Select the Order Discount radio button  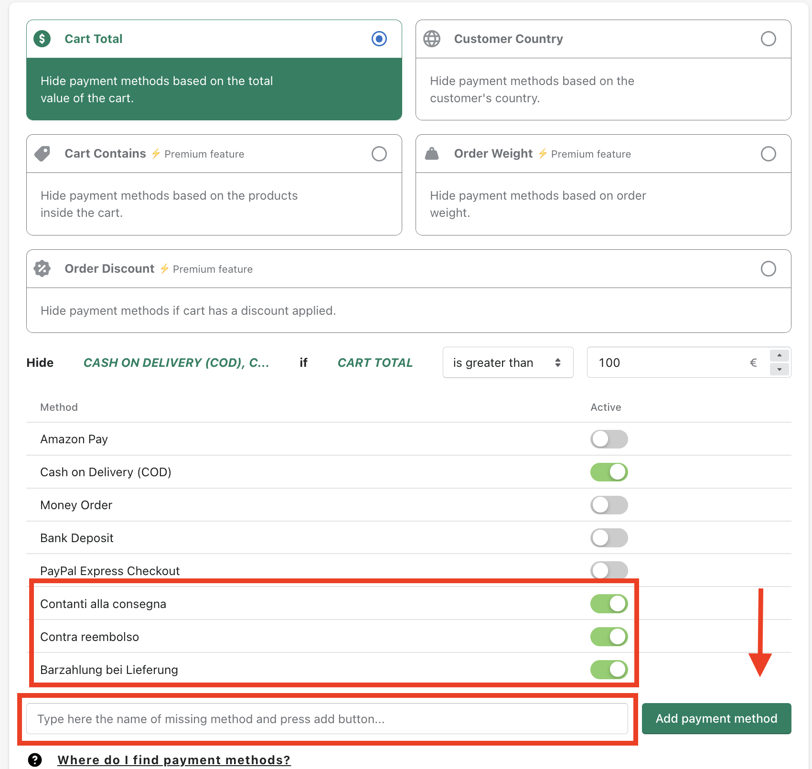coord(769,268)
